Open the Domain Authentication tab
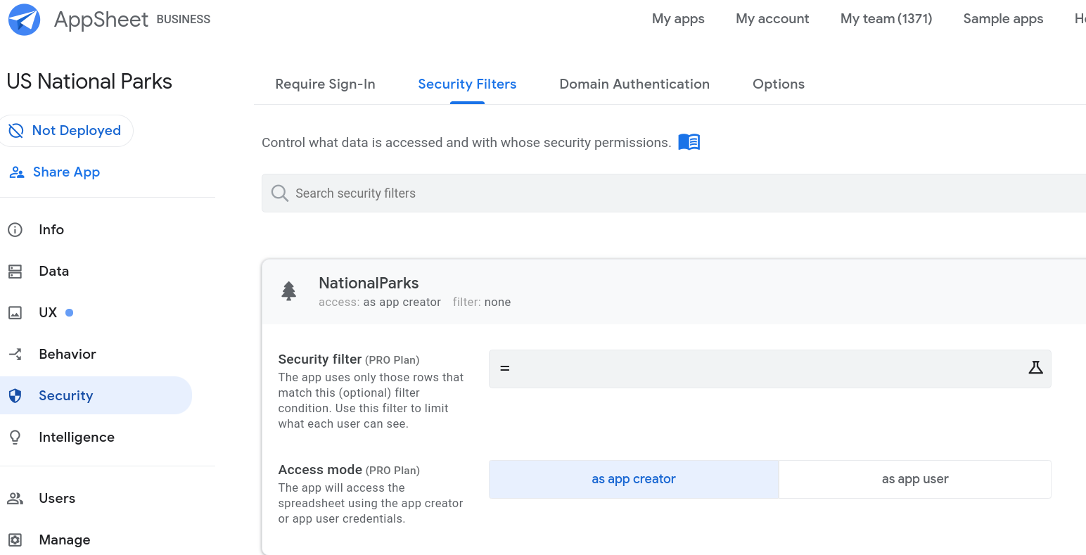Viewport: 1086px width, 555px height. pos(634,84)
